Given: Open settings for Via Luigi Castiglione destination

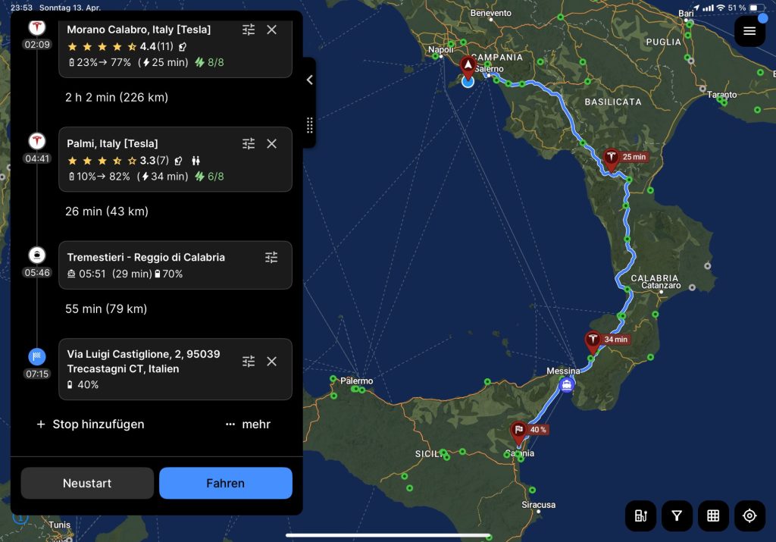Looking at the screenshot, I should pos(249,362).
